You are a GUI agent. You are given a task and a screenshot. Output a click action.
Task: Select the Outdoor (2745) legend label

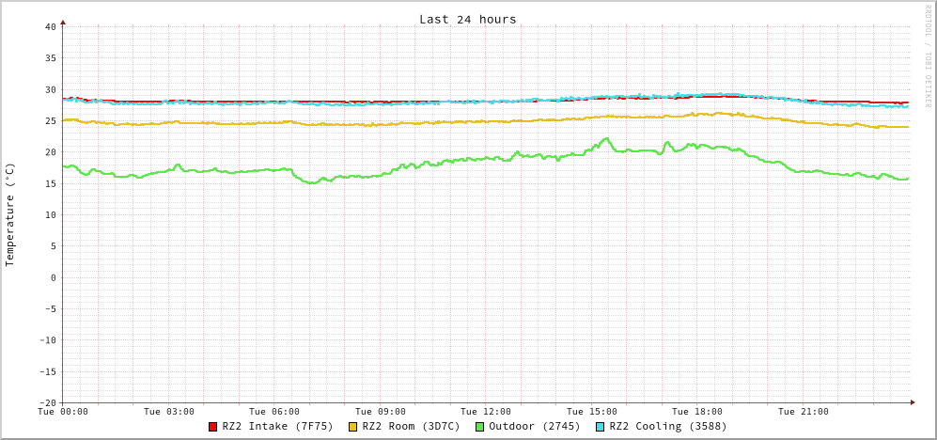click(x=534, y=426)
